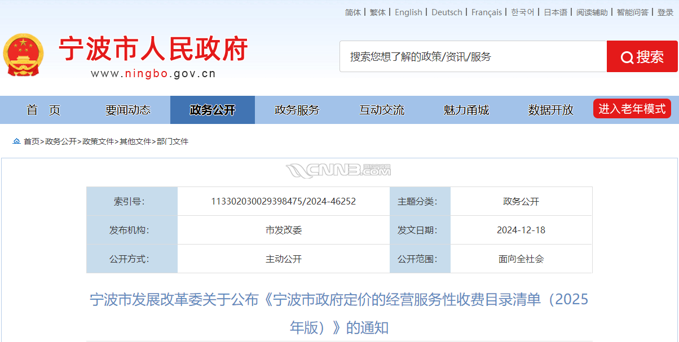The width and height of the screenshot is (679, 342).
Task: Click breadcrumb link 政策文件
Action: (x=98, y=141)
